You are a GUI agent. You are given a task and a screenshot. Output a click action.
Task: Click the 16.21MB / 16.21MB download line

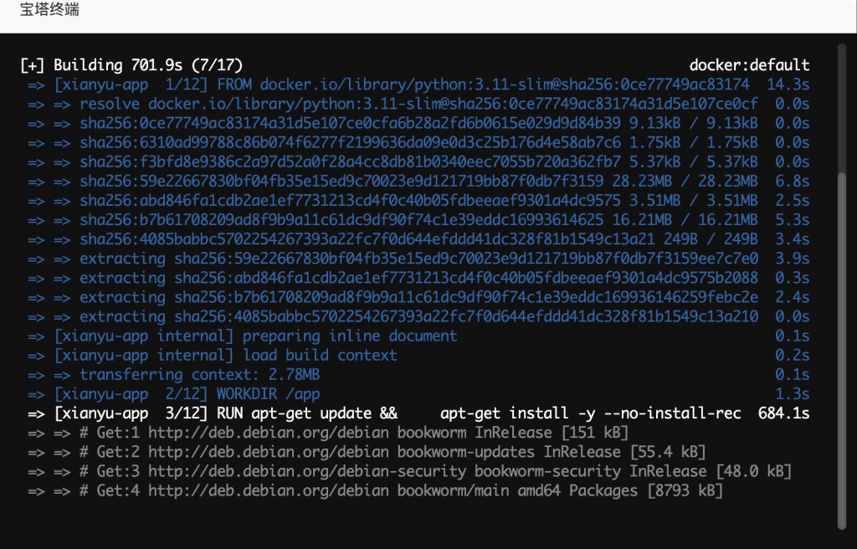(418, 220)
